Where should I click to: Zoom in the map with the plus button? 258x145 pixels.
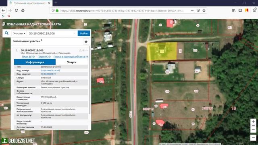[253, 122]
